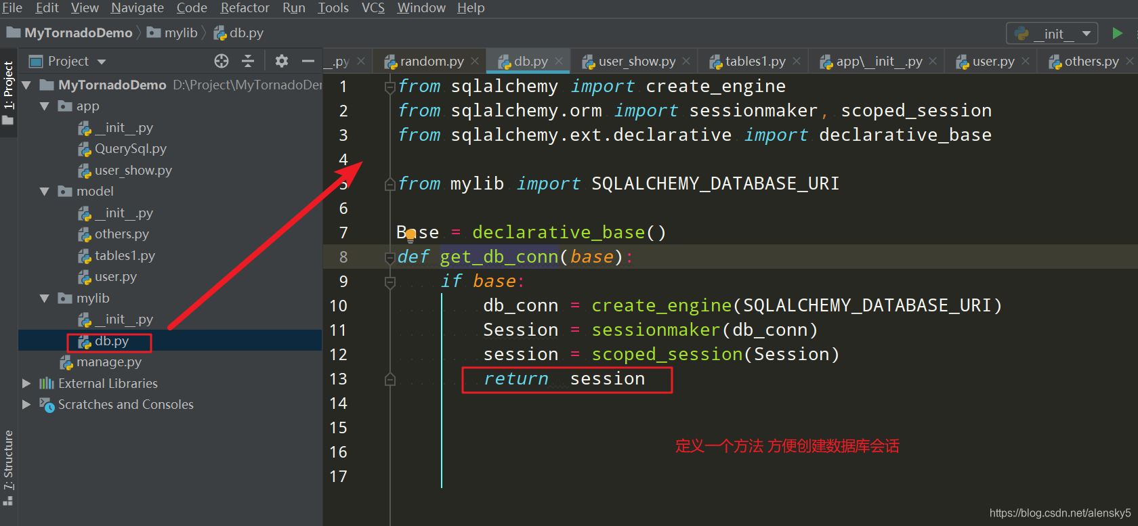1138x526 pixels.
Task: Fold the import block at line 1
Action: click(390, 87)
